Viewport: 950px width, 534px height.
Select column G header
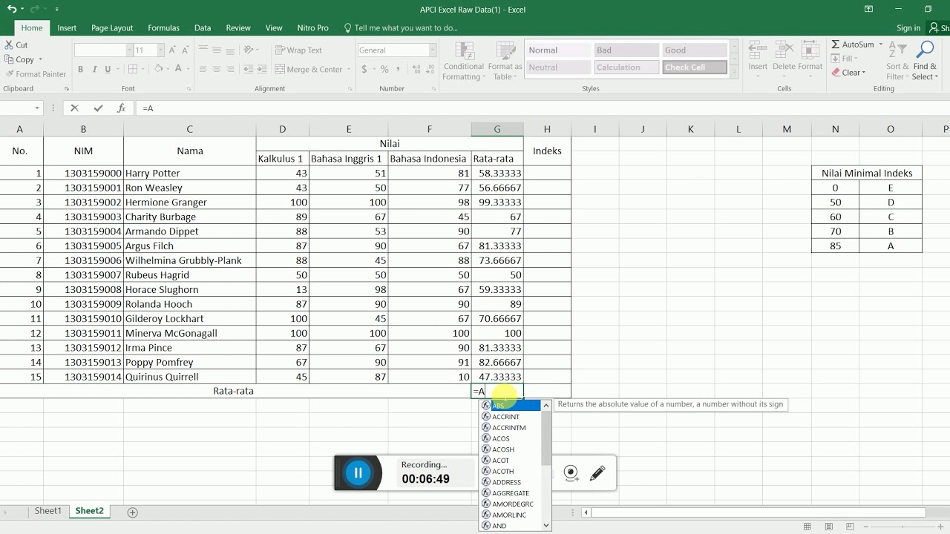click(x=497, y=129)
